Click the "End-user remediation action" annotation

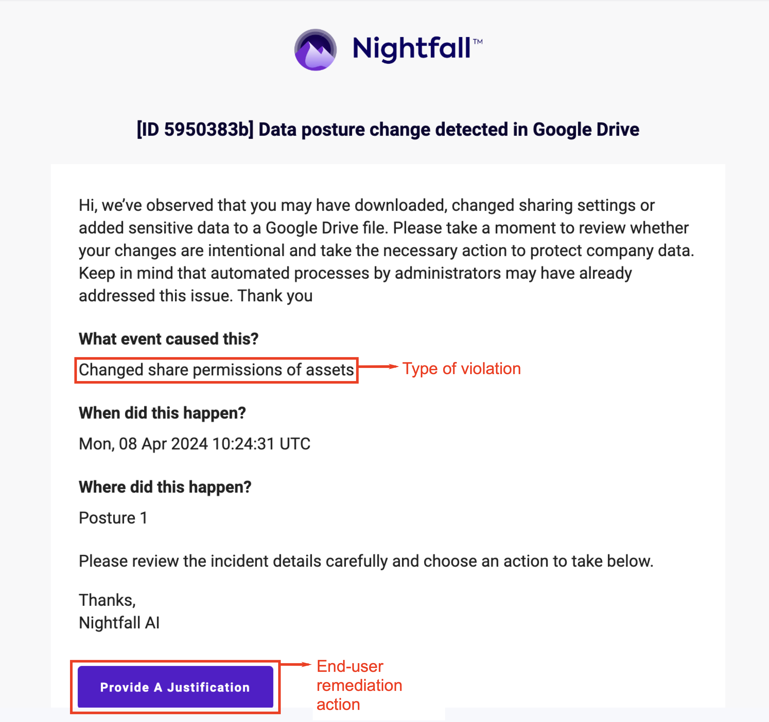pos(359,685)
